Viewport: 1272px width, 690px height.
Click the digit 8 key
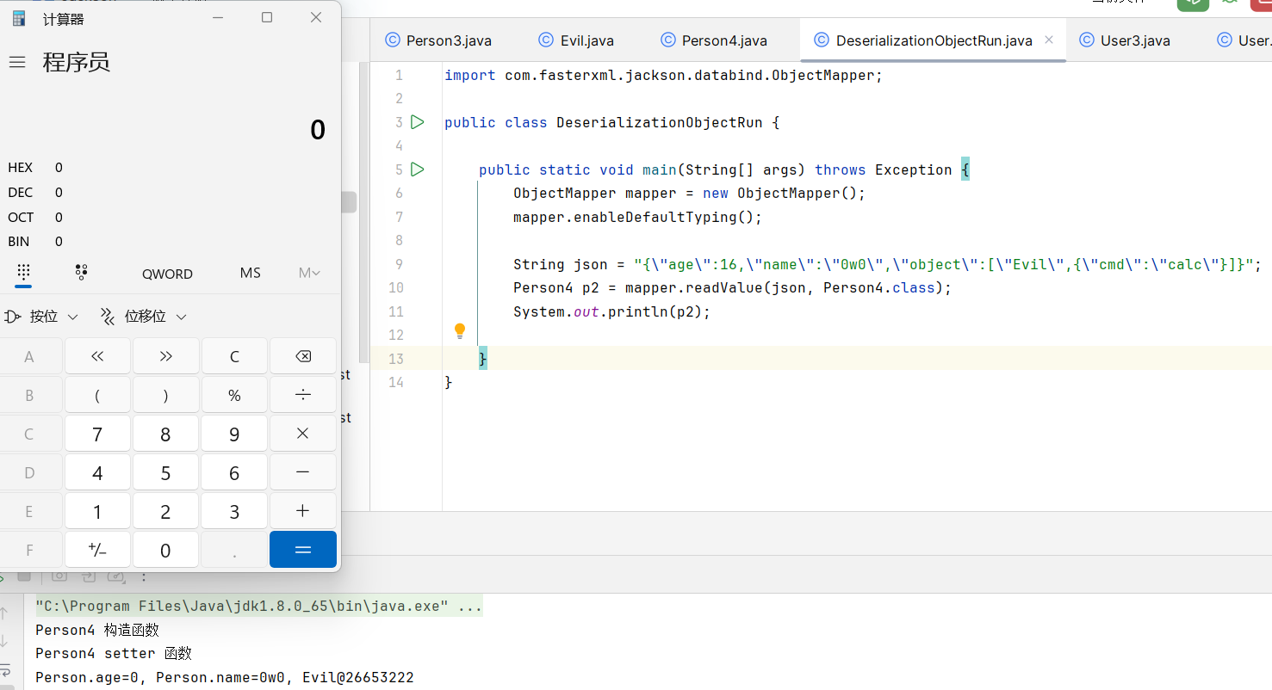click(165, 434)
